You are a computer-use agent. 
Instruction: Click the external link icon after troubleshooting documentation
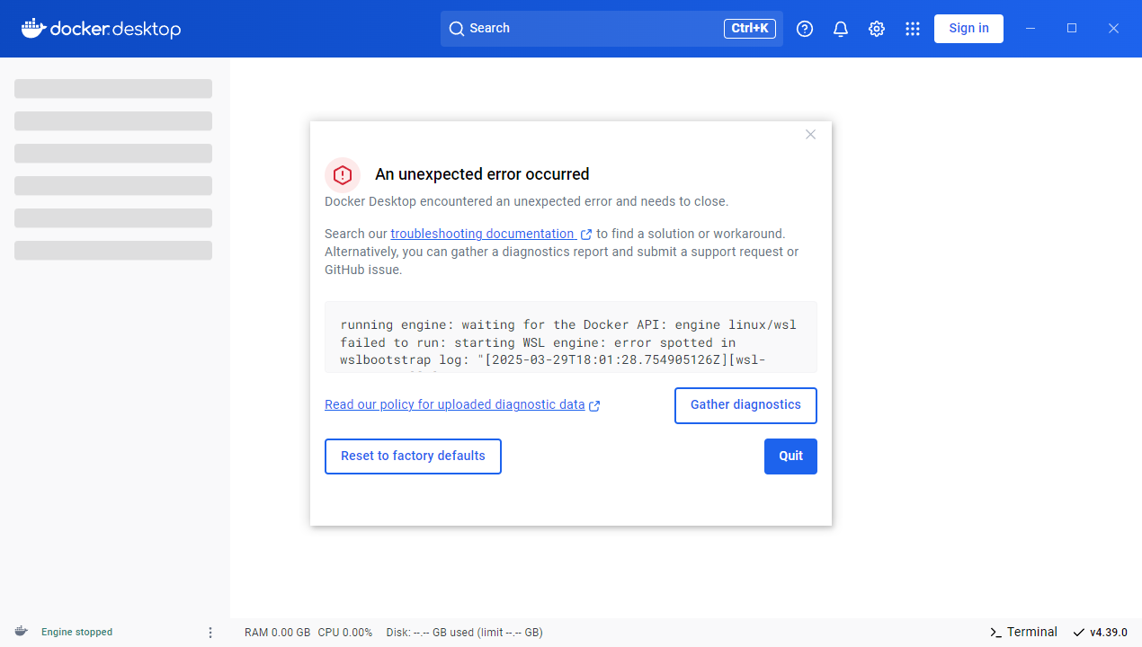click(586, 235)
